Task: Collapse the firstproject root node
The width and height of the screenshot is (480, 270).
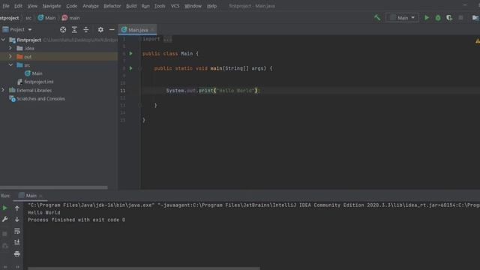Action: 3,40
